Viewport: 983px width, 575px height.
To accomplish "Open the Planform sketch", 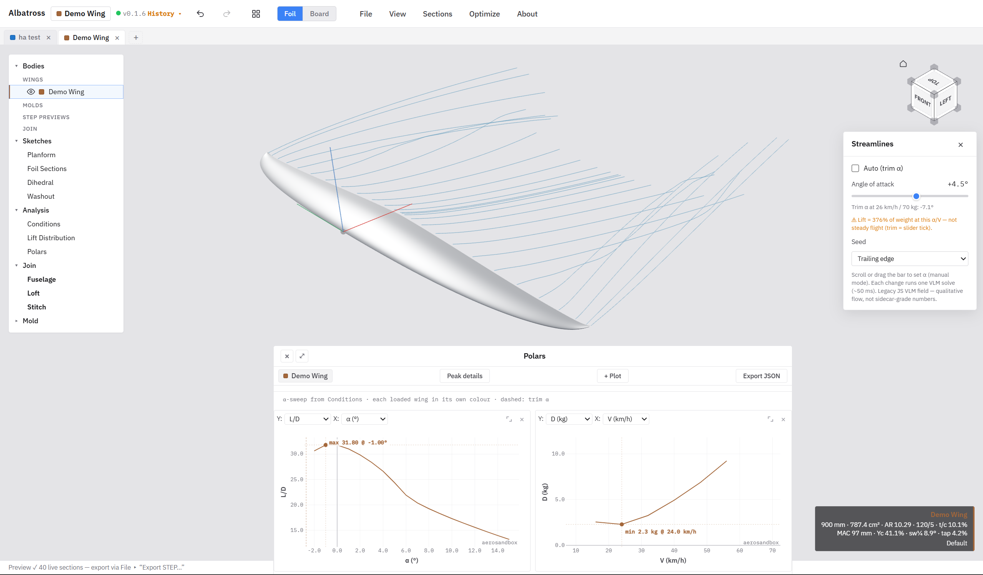I will (x=42, y=155).
